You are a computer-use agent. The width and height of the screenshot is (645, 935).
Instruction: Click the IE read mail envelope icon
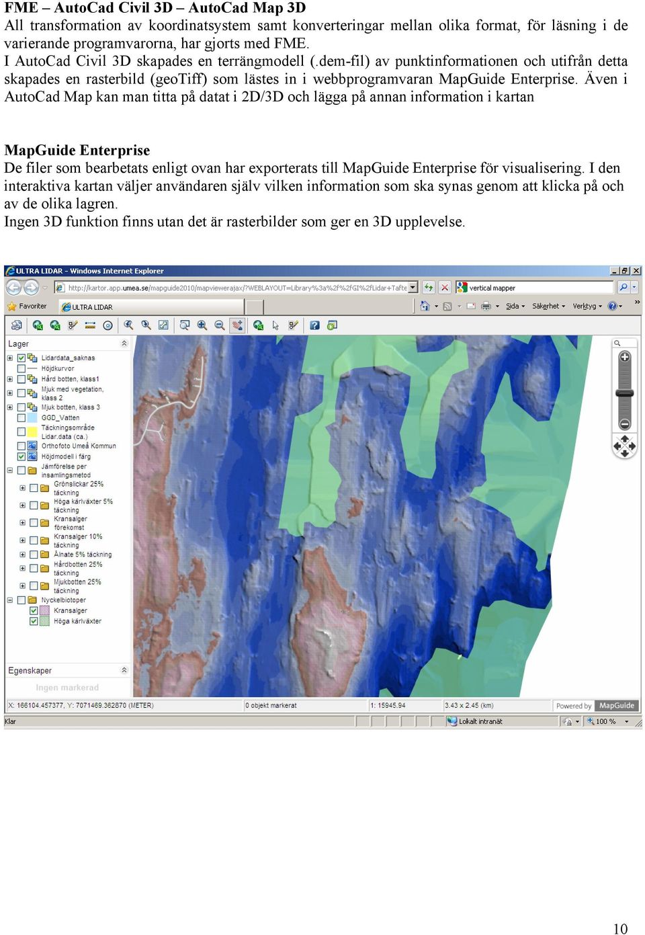point(471,307)
